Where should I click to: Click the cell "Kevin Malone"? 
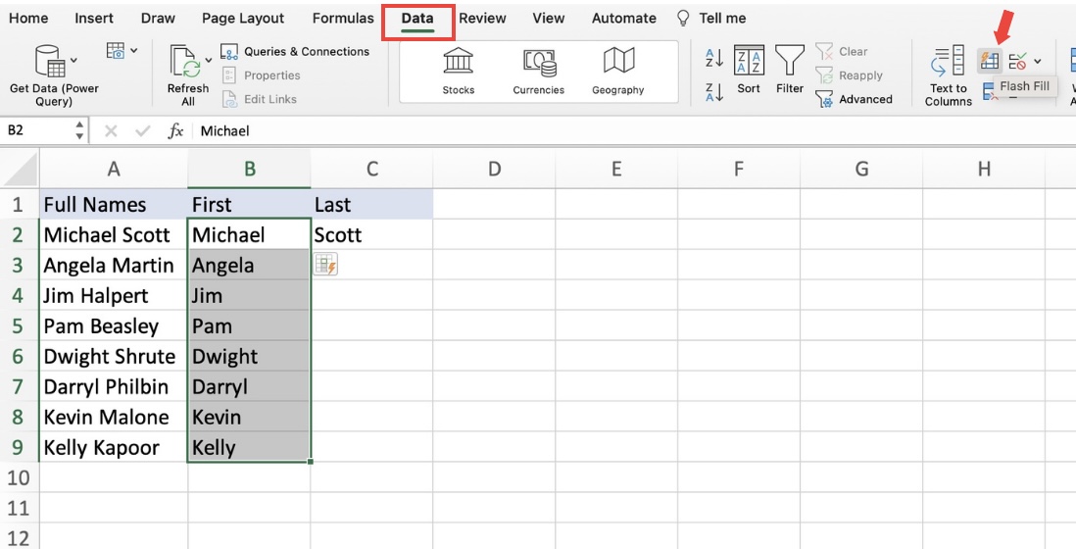pos(114,417)
